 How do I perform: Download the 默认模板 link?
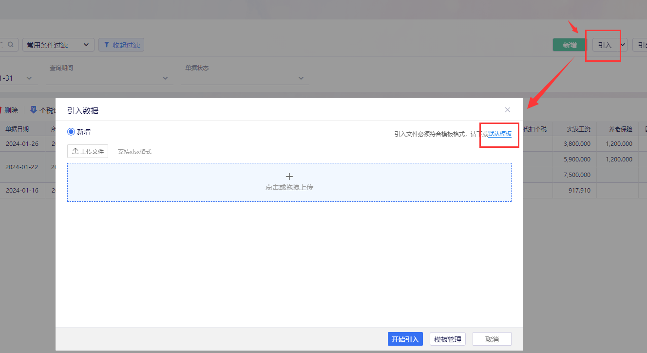tap(500, 134)
